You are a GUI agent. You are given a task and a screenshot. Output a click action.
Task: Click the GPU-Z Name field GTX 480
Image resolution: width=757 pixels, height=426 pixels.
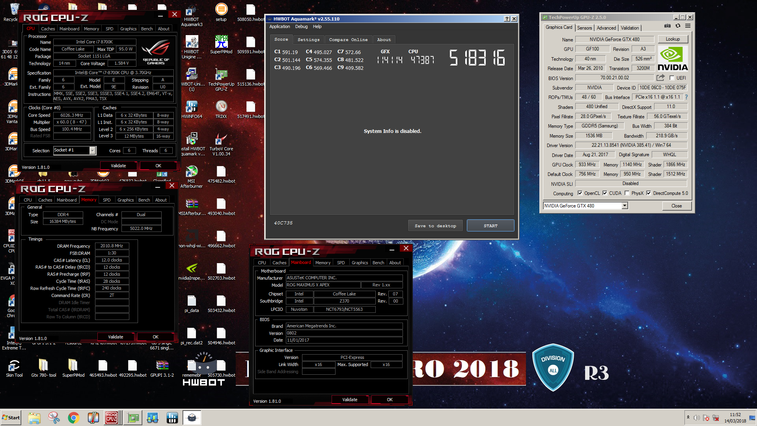(615, 39)
